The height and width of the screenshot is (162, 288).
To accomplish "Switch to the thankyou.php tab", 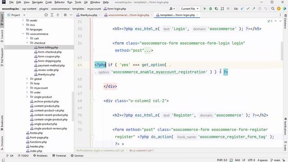I will click(89, 15).
